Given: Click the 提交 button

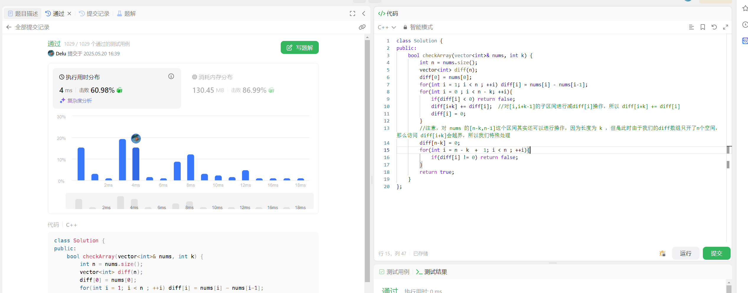Looking at the screenshot, I should click(x=717, y=253).
